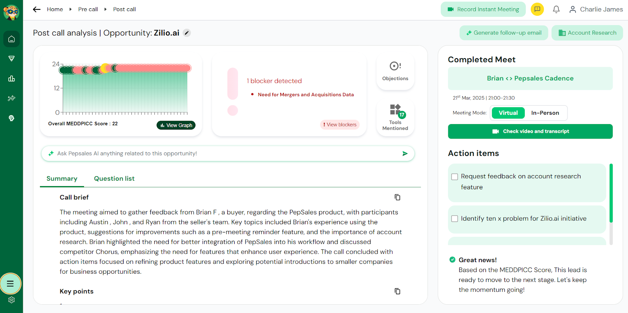
Task: Click the 1 blocker detected text
Action: [x=274, y=81]
